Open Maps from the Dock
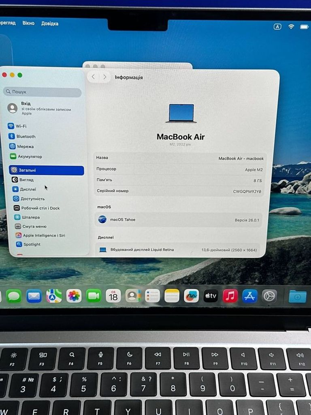Screen dimensions: 311x415 click(x=54, y=296)
